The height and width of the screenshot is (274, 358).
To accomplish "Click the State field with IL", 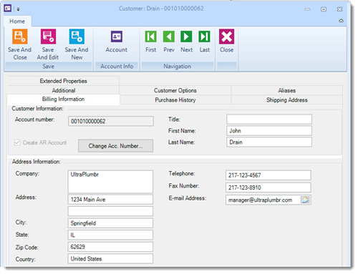I will pos(110,235).
